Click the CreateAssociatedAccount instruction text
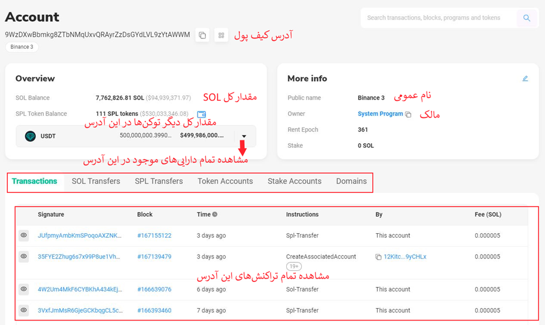This screenshot has height=325, width=545. pyautogui.click(x=321, y=257)
